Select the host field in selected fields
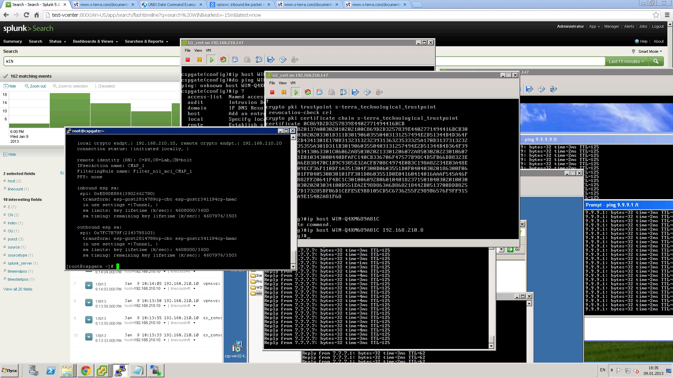Screen dimensions: 673x378 (x=11, y=181)
